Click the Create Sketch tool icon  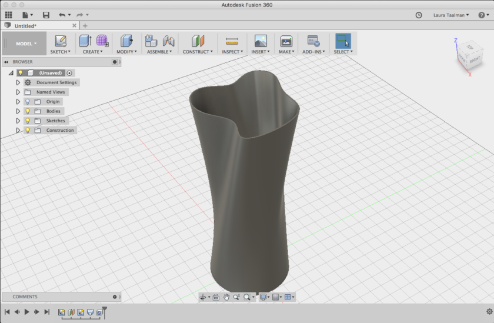point(61,41)
